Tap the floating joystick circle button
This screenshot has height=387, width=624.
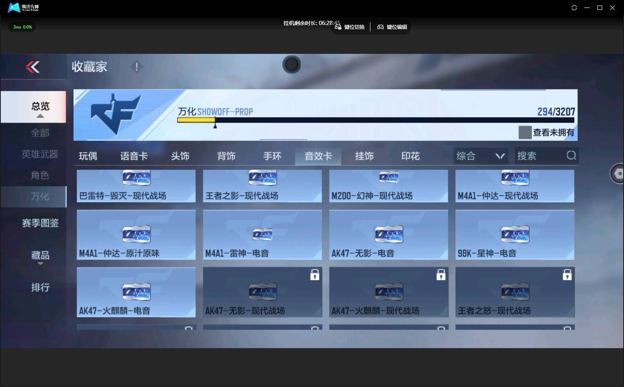(291, 65)
